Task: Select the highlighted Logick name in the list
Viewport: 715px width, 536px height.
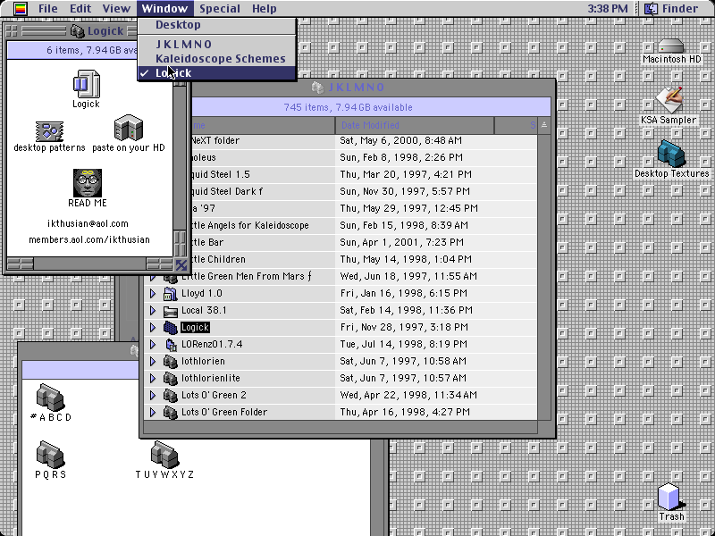Action: [x=195, y=328]
